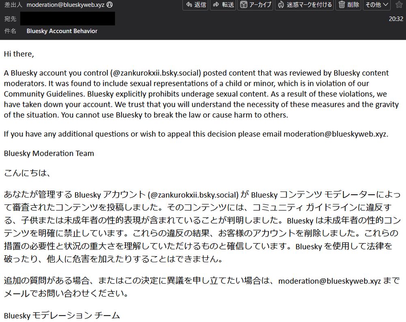Click English handle (@zankurokxii.bsky.social)
Viewport: 406px width, 322px height.
pos(155,73)
